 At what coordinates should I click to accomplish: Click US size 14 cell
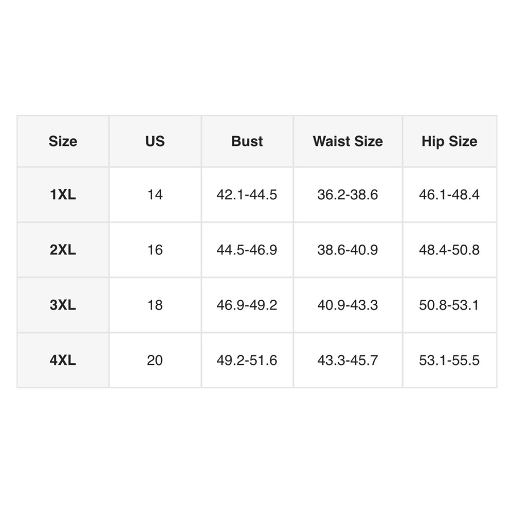pos(155,195)
